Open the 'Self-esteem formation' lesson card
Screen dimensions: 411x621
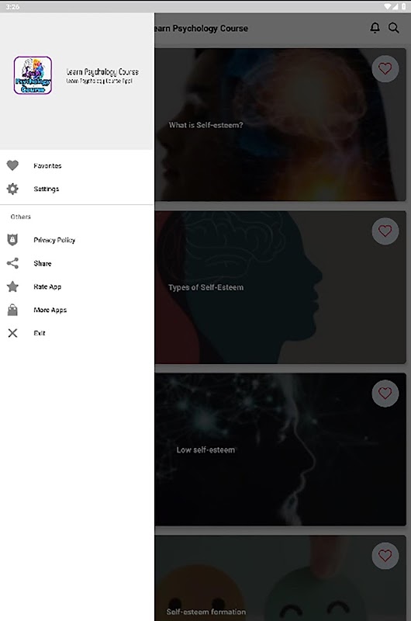point(280,578)
